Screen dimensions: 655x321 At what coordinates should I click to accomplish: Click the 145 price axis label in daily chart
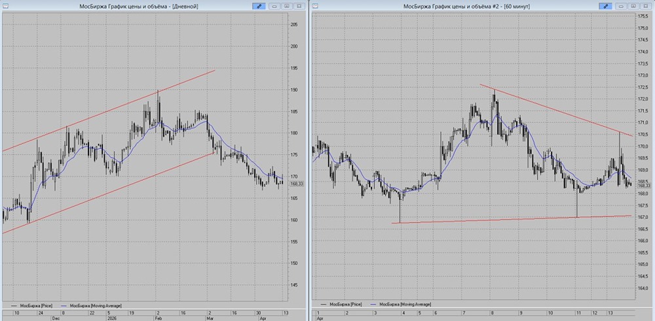[293, 285]
